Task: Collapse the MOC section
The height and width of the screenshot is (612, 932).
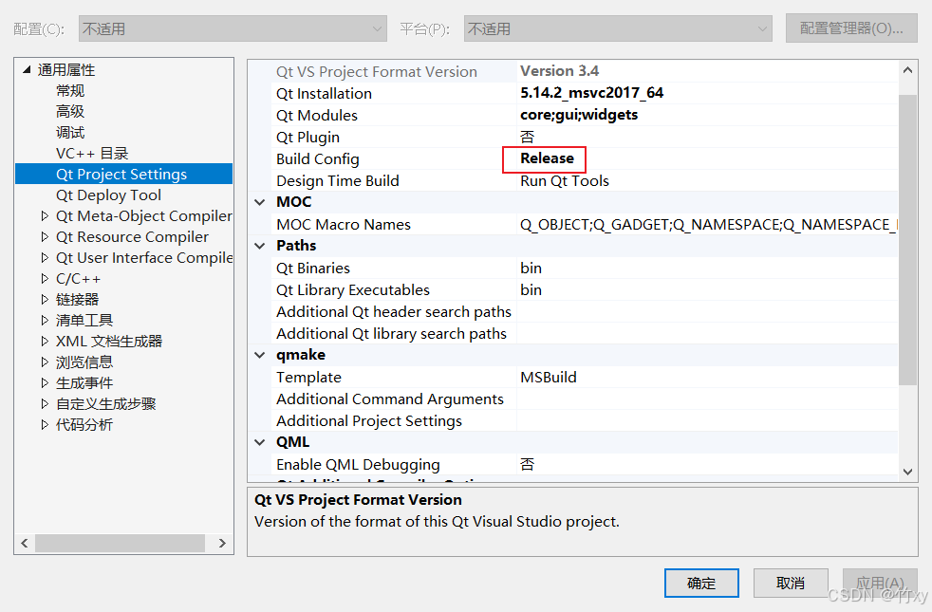Action: tap(259, 201)
